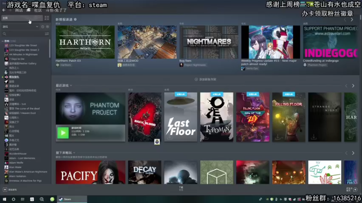Viewport: 362px width, 203px height.
Task: Open Task View on the taskbar
Action: coord(22,199)
